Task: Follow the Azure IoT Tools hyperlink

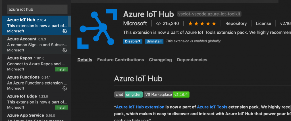Action: click(x=212, y=107)
